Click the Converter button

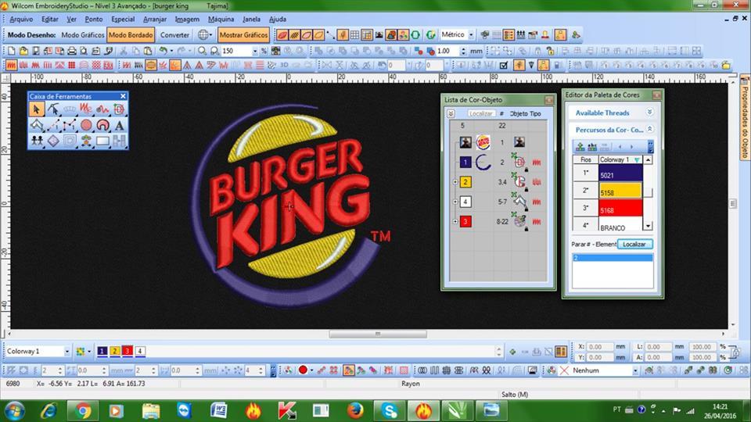click(174, 35)
